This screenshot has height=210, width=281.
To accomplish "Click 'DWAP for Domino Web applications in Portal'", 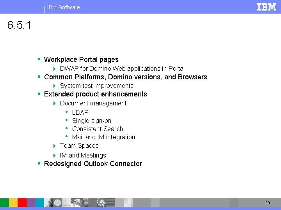I will tap(122, 68).
